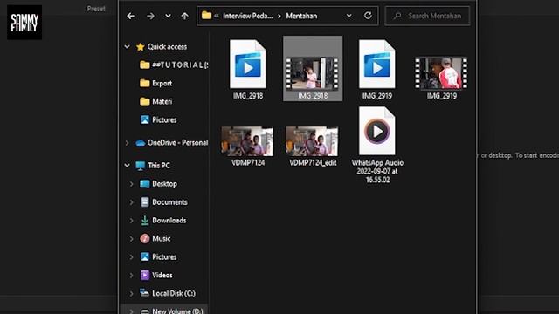Open the ##TUTORIAL folder in sidebar
Viewport: 559px width, 314px height.
[x=173, y=65]
